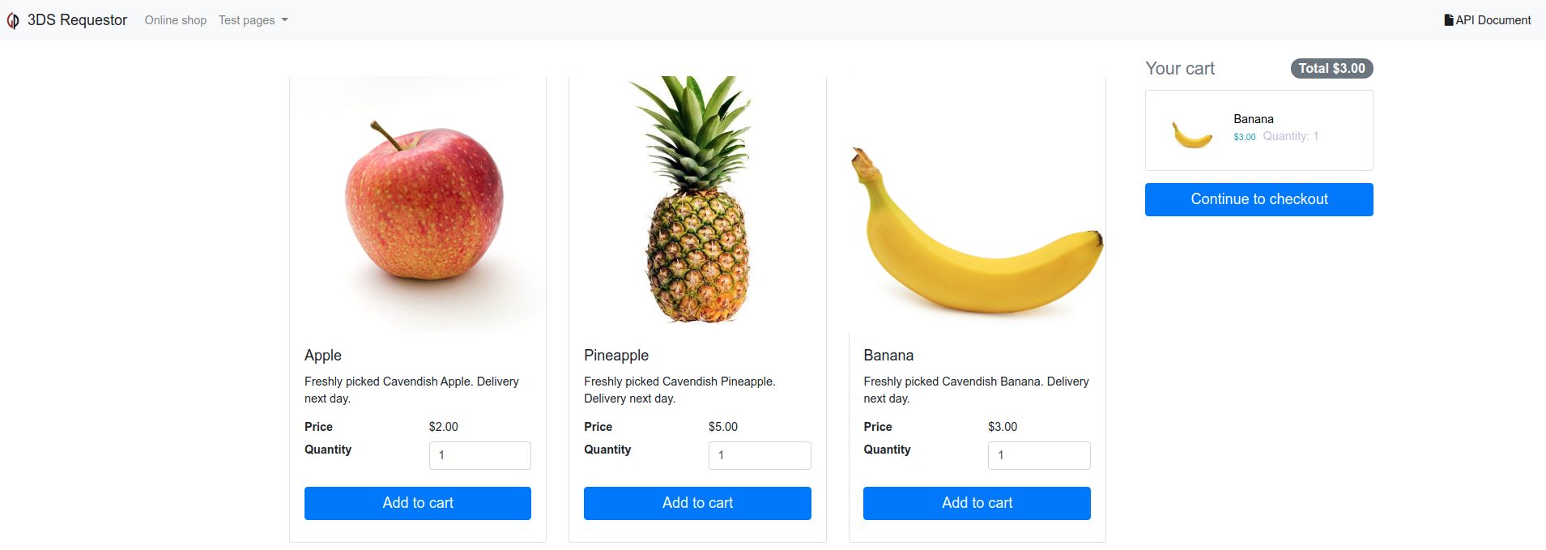The width and height of the screenshot is (1546, 550).
Task: Click the Apple product image
Action: (418, 204)
